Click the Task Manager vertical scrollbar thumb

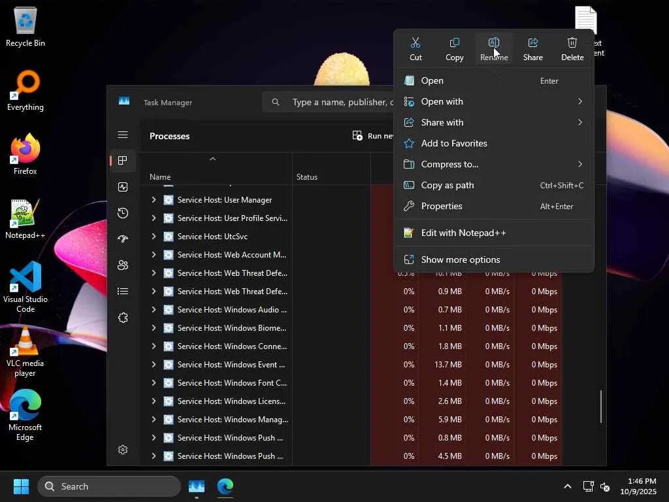pos(601,406)
